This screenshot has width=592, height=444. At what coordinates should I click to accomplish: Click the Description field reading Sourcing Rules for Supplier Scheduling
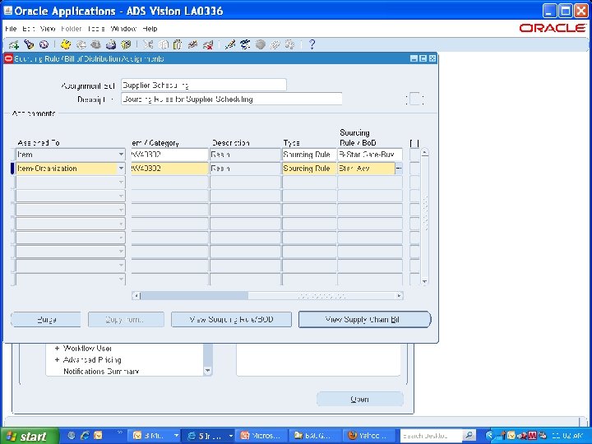click(231, 99)
